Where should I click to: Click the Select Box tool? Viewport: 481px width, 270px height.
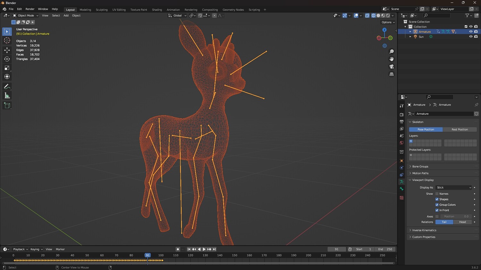pyautogui.click(x=7, y=31)
